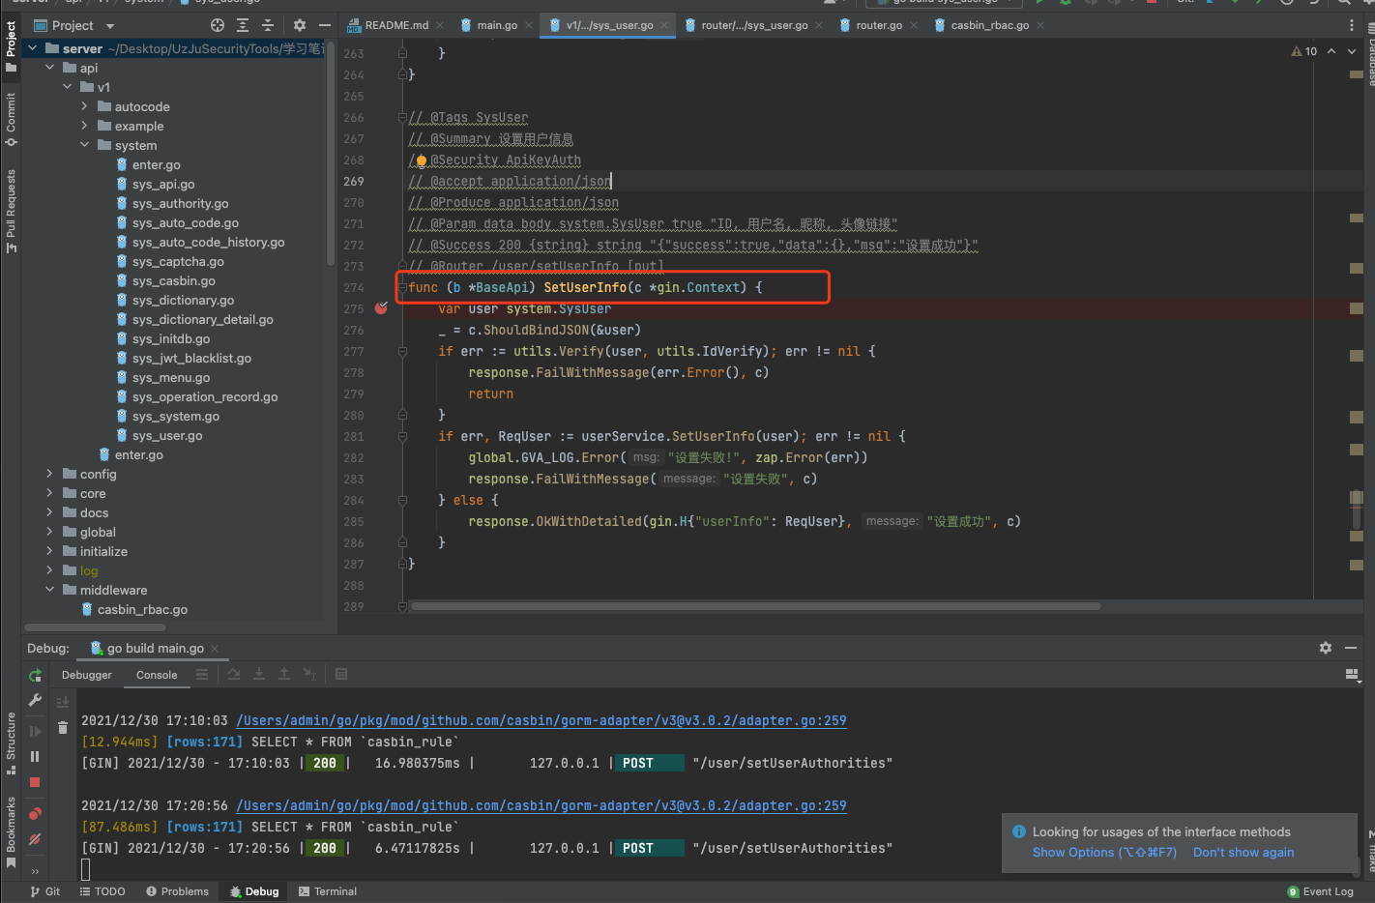Click Don't show again in notification

(x=1243, y=852)
